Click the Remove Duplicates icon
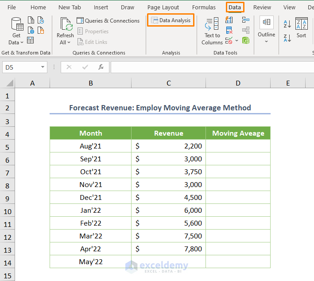The image size is (314, 281). tap(229, 30)
